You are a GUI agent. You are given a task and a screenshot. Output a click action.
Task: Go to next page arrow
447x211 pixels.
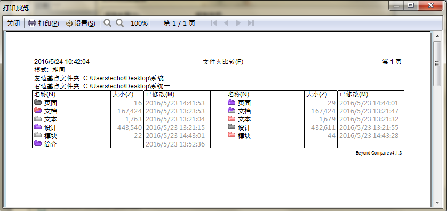pyautogui.click(x=238, y=23)
